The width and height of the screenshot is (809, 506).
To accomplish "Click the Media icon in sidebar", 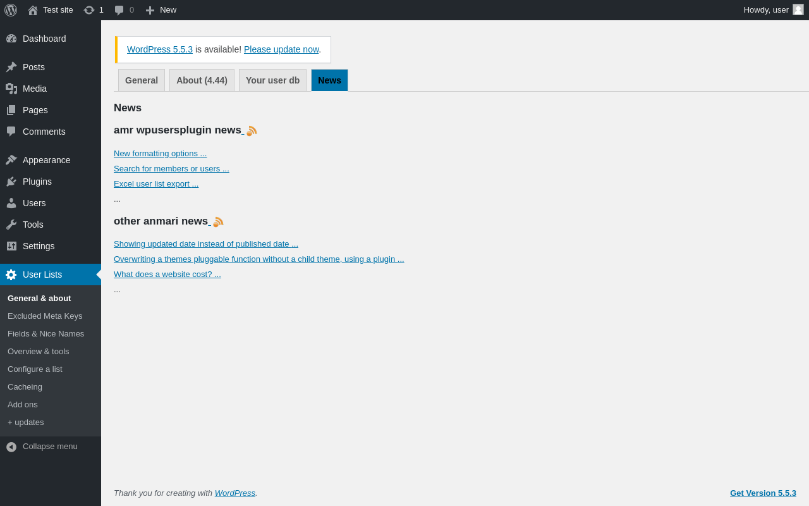I will point(11,89).
